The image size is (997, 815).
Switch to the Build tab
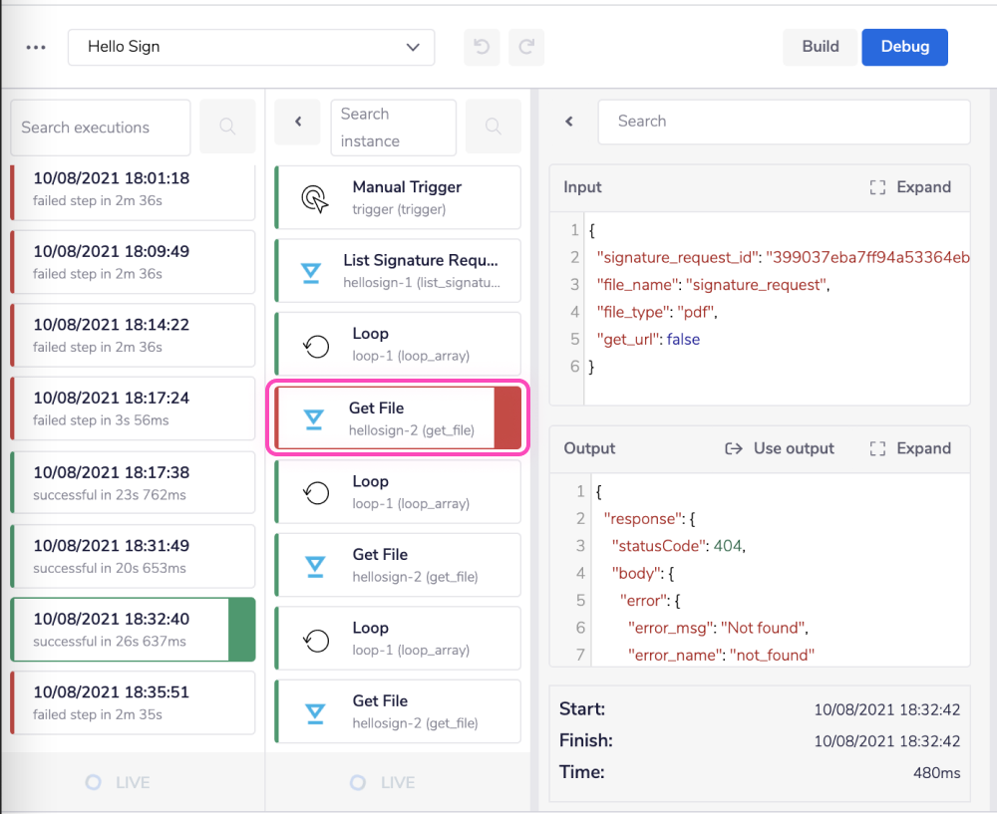click(x=820, y=47)
